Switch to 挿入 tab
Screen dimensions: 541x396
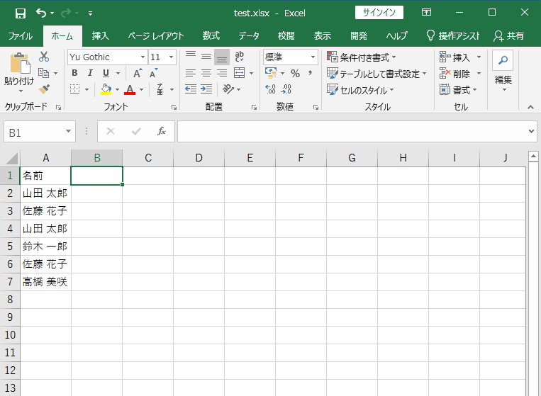101,36
